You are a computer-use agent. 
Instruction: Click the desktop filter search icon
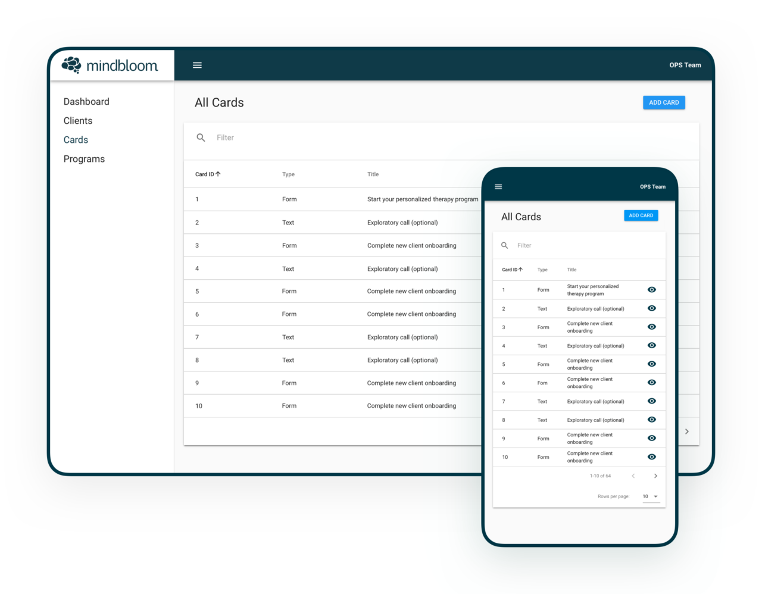tap(201, 137)
